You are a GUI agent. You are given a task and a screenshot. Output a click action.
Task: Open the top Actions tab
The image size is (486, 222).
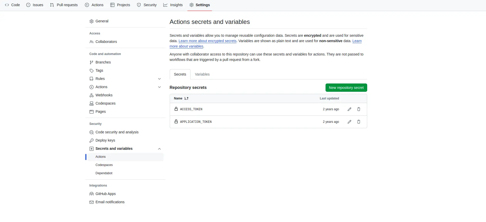click(x=94, y=5)
